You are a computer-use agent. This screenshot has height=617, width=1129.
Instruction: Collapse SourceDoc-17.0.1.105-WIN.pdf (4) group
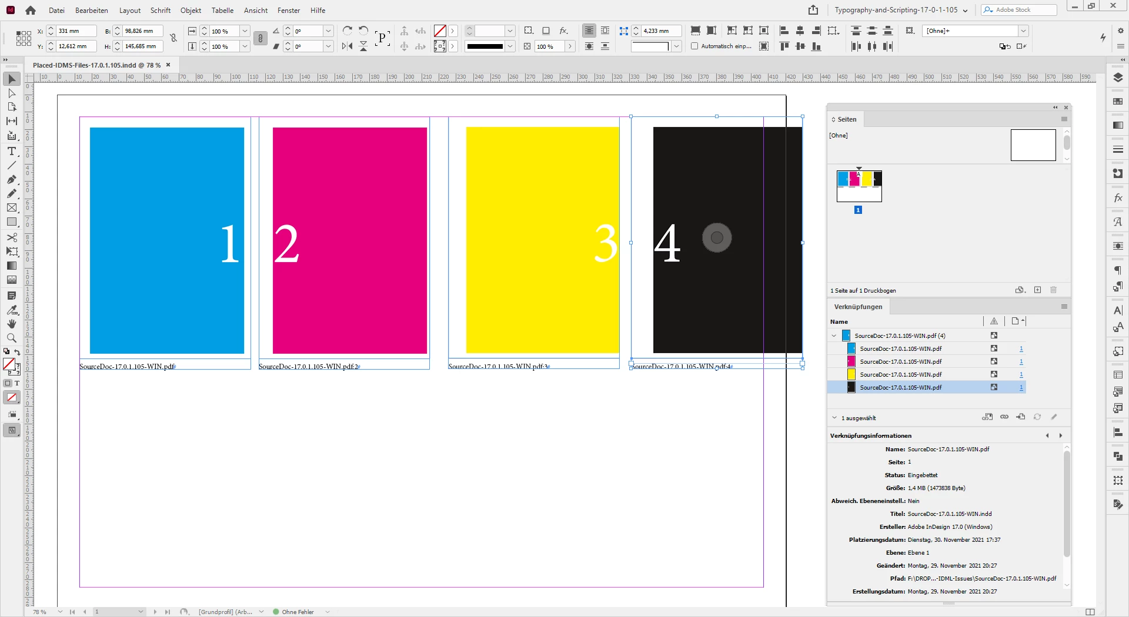pos(834,336)
